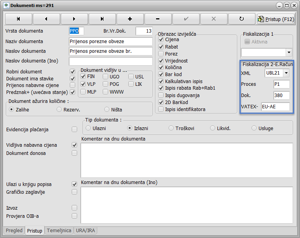
Task: Toggle Evidencija plaćanja checkbox
Action: (74, 129)
